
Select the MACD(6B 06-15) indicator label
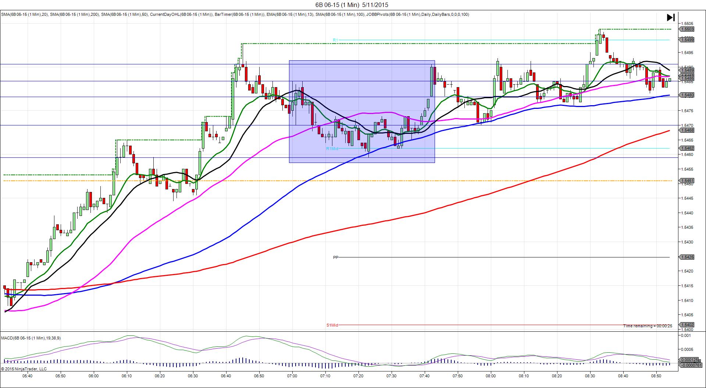(31, 338)
